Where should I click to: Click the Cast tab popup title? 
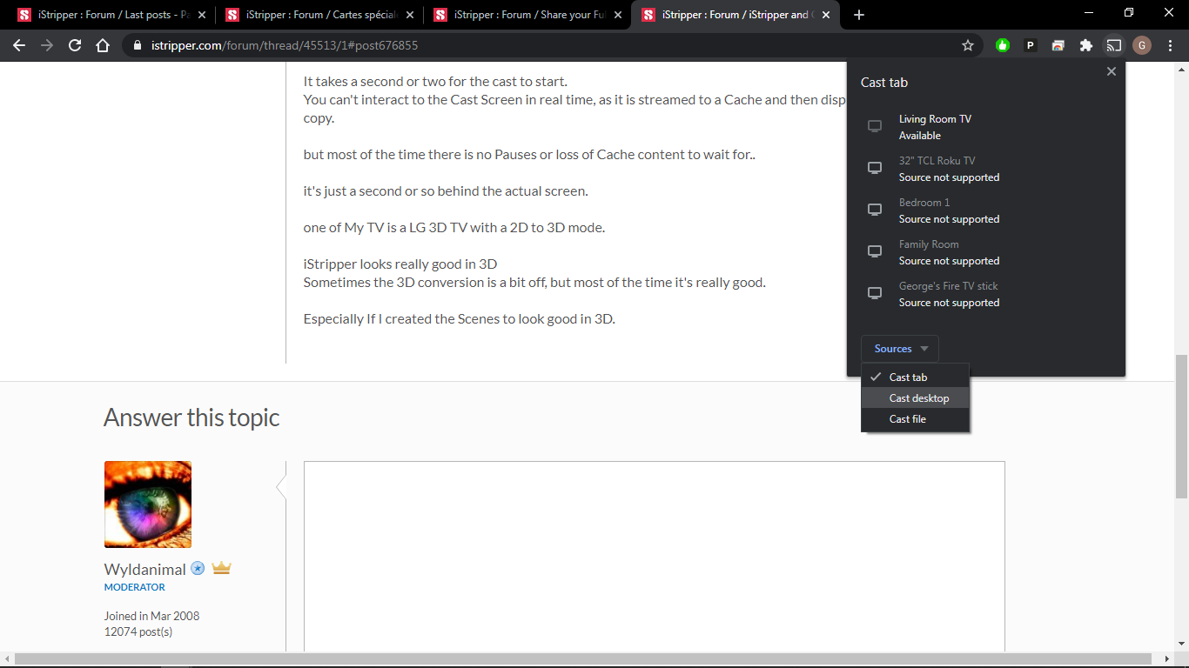click(884, 83)
